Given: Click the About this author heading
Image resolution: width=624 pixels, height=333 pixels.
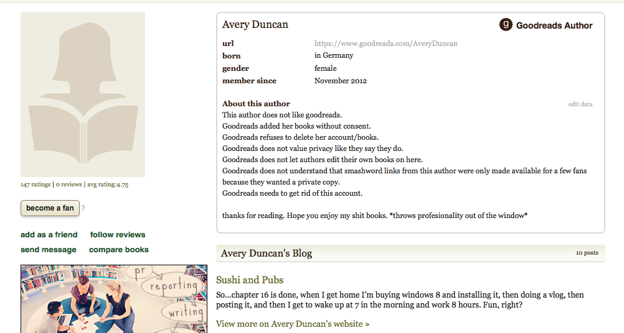Looking at the screenshot, I should [256, 104].
